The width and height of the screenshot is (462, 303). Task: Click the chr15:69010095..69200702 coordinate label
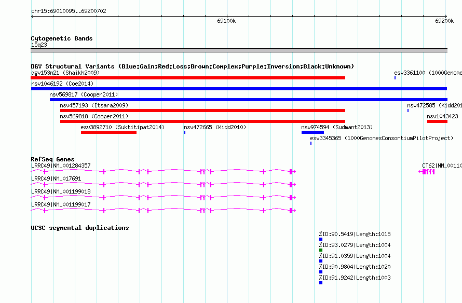69,11
